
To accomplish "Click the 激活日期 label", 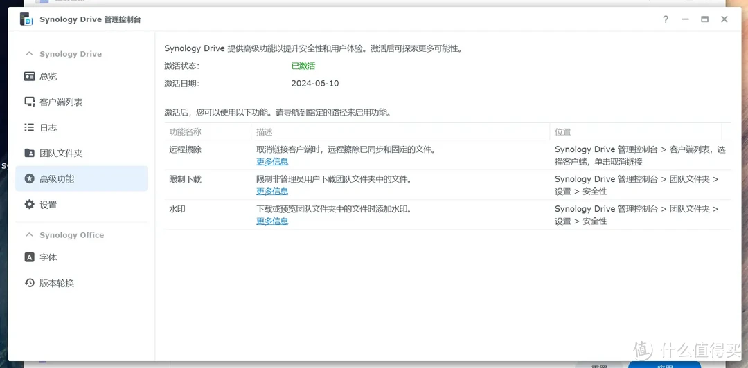I will click(x=181, y=84).
